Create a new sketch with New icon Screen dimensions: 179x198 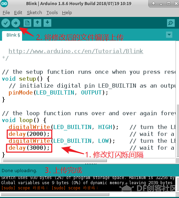[x=27, y=23]
